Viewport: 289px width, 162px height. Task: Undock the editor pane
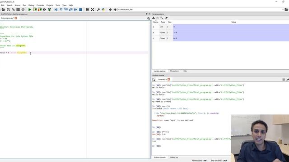(146, 14)
